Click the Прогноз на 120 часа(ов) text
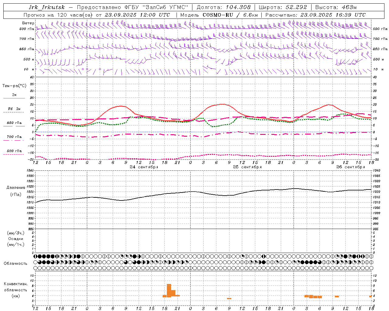Image resolution: width=389 pixels, height=311 pixels. point(59,15)
